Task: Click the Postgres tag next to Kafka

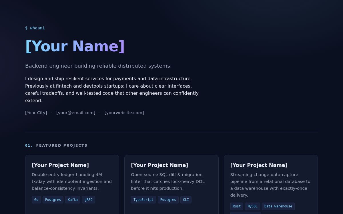Action: (x=53, y=200)
